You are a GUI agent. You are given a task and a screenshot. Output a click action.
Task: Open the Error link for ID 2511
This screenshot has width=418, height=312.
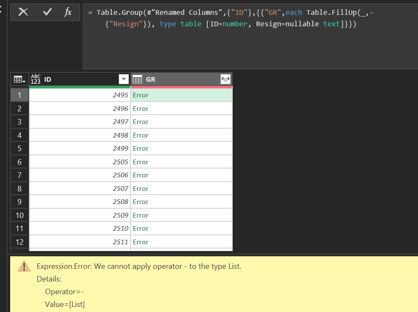pos(140,242)
